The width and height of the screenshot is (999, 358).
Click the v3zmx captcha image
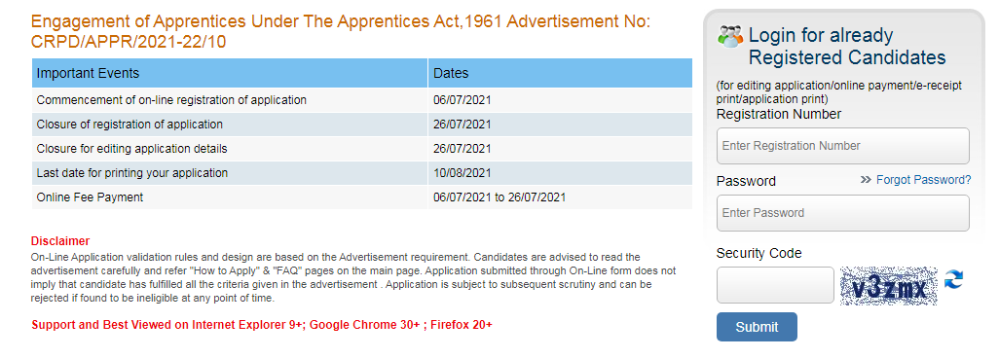(x=889, y=286)
